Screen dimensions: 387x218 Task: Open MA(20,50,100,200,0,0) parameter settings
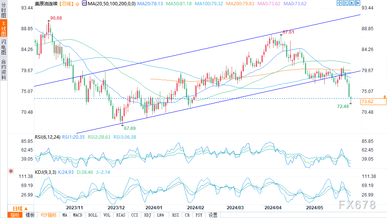tap(111, 4)
